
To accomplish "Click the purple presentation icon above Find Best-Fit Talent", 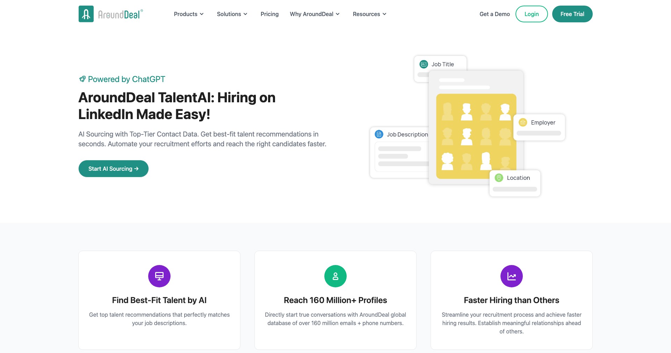I will click(x=159, y=276).
